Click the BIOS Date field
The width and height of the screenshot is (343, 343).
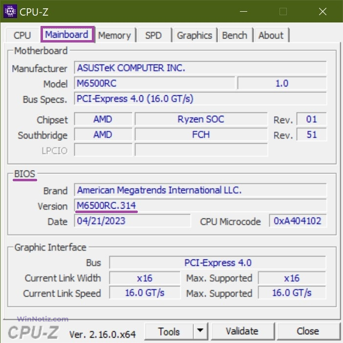pos(132,221)
